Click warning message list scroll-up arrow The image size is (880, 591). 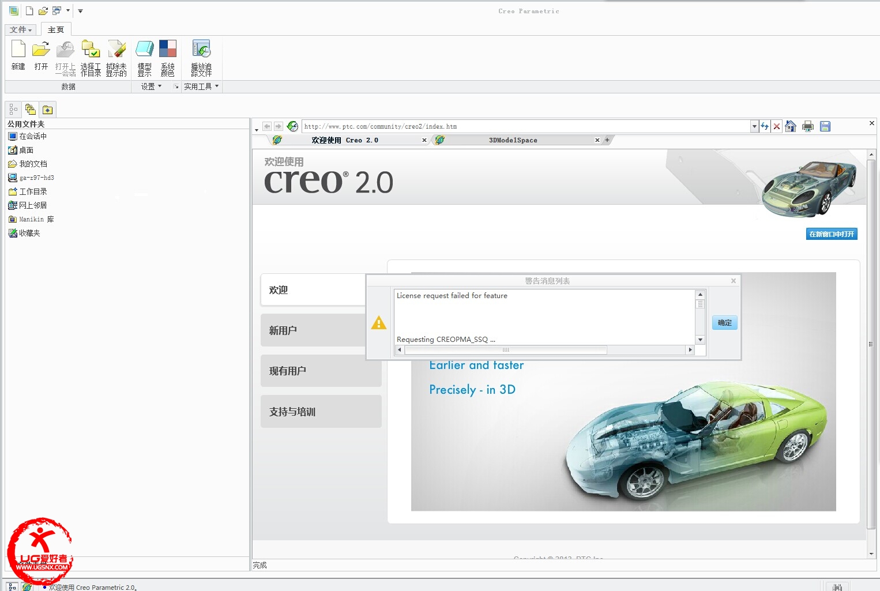[700, 295]
